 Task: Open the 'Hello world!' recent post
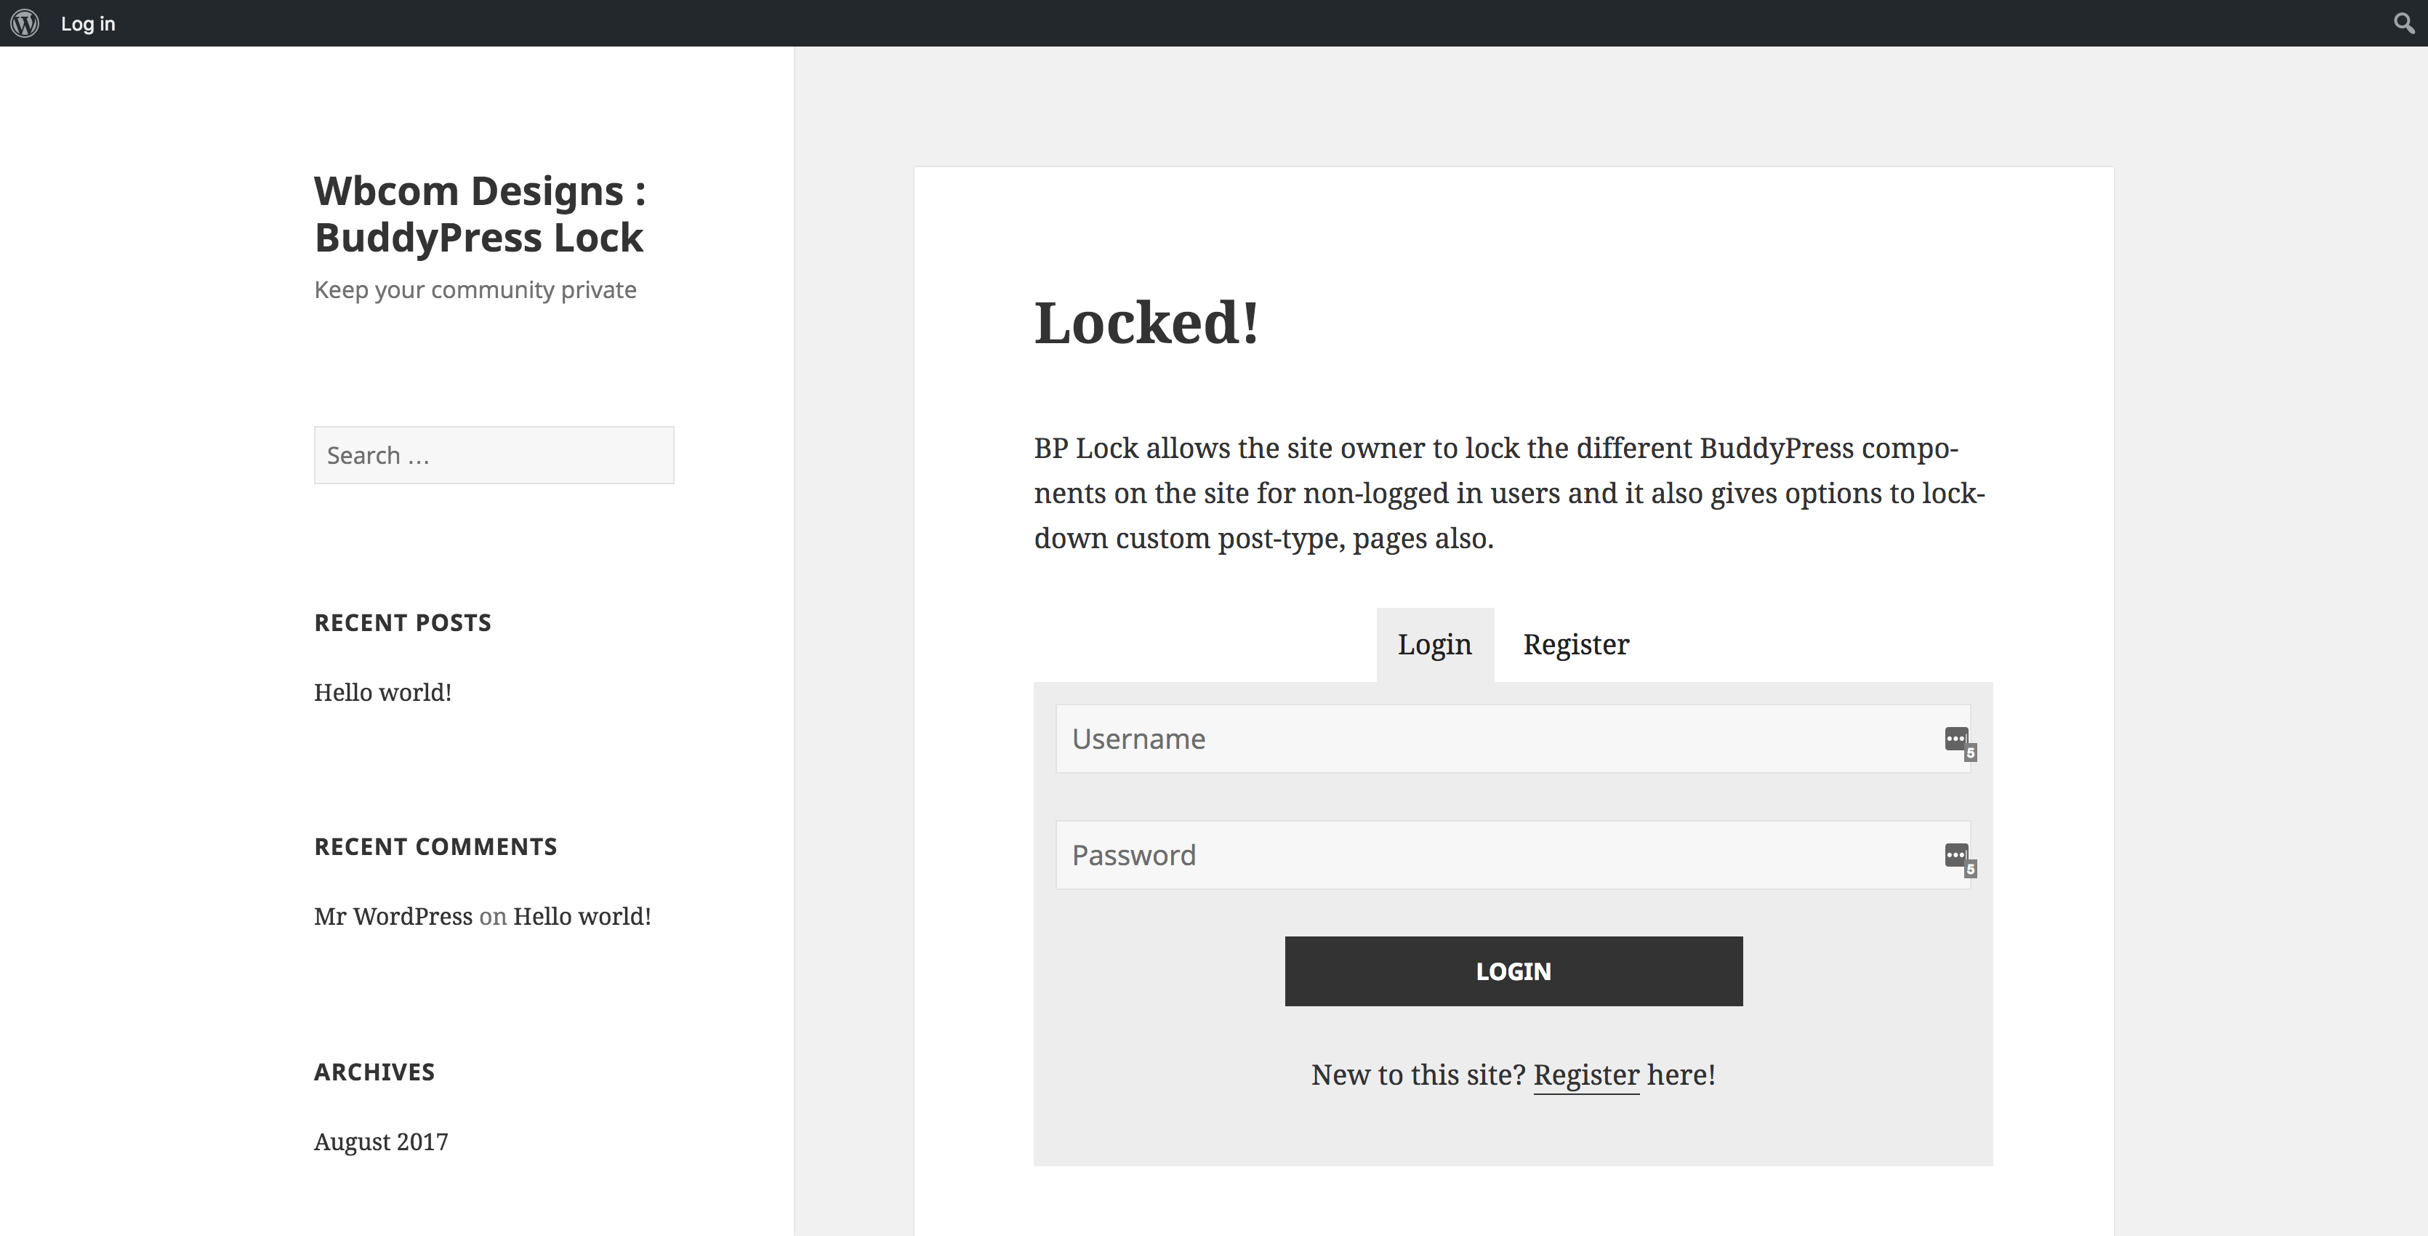pyautogui.click(x=382, y=692)
